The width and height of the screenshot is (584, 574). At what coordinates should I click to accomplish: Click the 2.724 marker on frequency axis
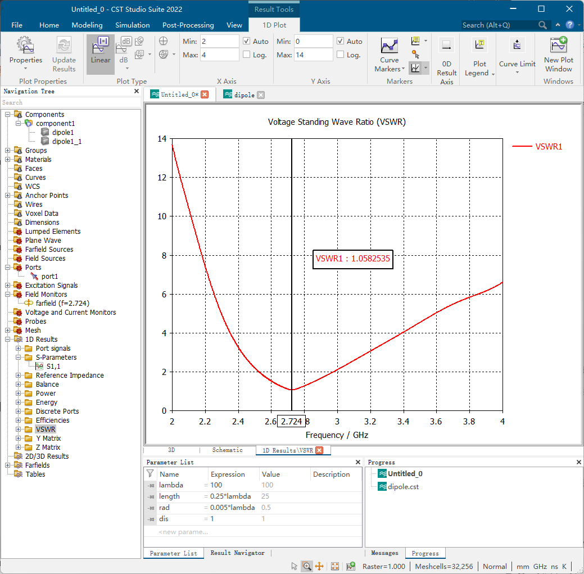[291, 421]
